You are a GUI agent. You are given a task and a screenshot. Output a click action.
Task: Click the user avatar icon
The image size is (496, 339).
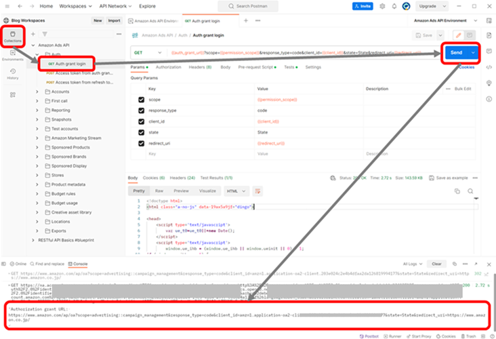click(406, 6)
